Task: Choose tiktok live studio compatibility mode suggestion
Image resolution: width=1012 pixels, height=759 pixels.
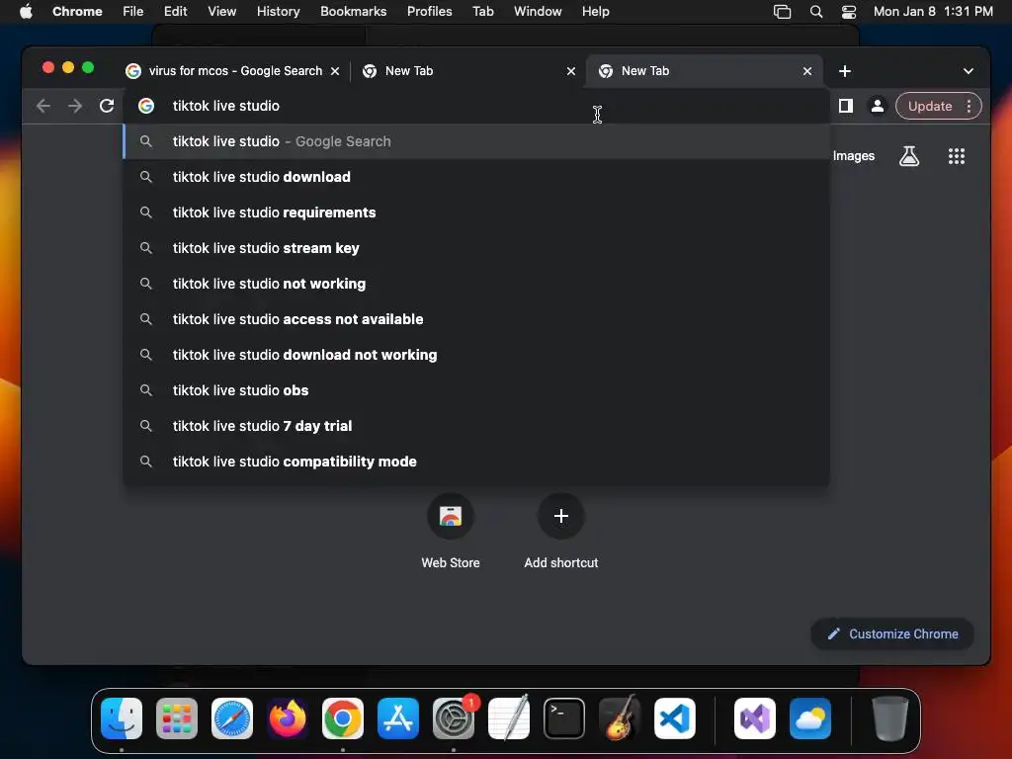Action: [476, 461]
